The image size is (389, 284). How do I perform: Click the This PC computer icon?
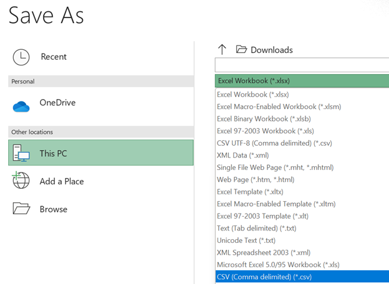[x=21, y=153]
